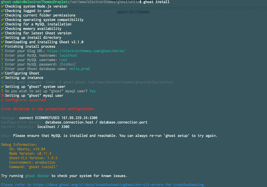
Task: Select the red X beside "Setting up ghost mysql user"
Action: pyautogui.click(x=2, y=95)
